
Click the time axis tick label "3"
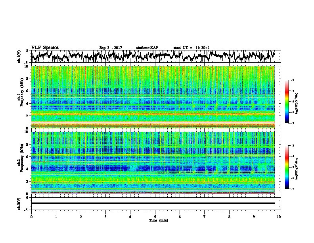[x=105, y=217]
